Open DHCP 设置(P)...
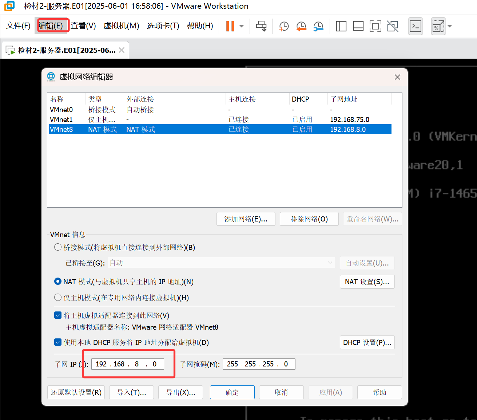The image size is (477, 420). point(367,342)
